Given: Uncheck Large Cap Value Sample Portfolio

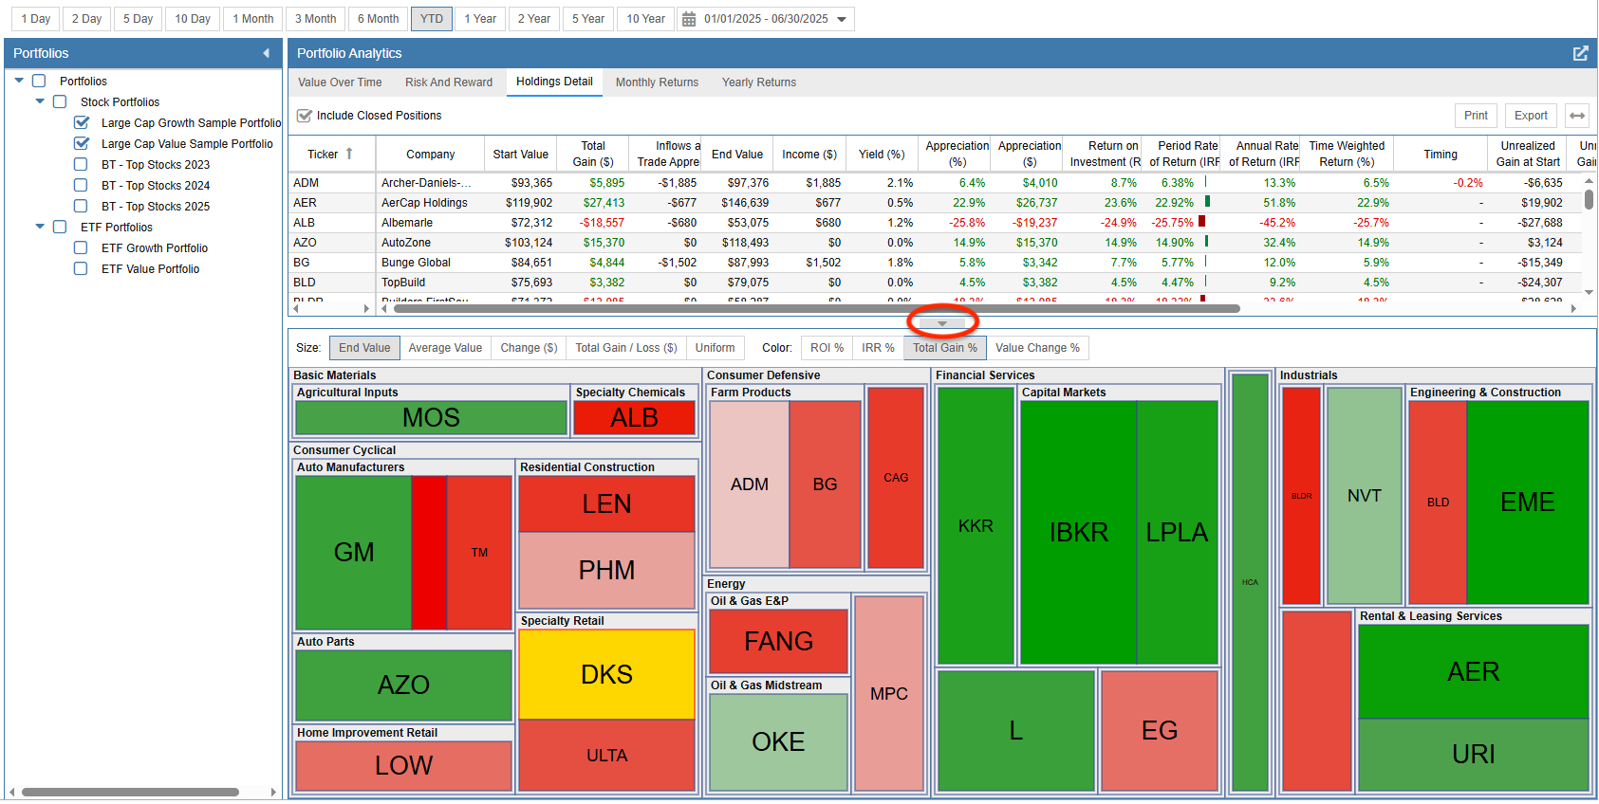Looking at the screenshot, I should tap(82, 144).
